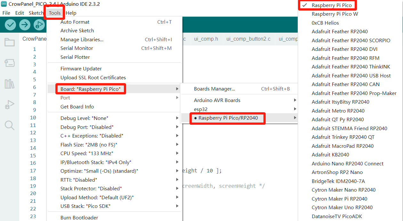Choose Firmware Updater menu entry
The height and width of the screenshot is (221, 403).
point(115,69)
